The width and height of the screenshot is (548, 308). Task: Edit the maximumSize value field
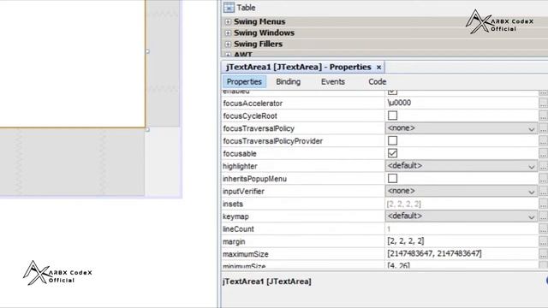click(x=461, y=254)
